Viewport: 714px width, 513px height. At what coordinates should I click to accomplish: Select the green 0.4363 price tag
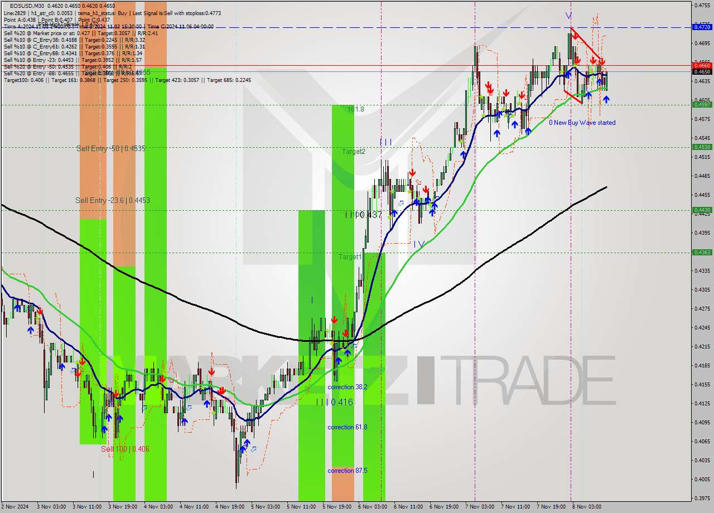702,252
